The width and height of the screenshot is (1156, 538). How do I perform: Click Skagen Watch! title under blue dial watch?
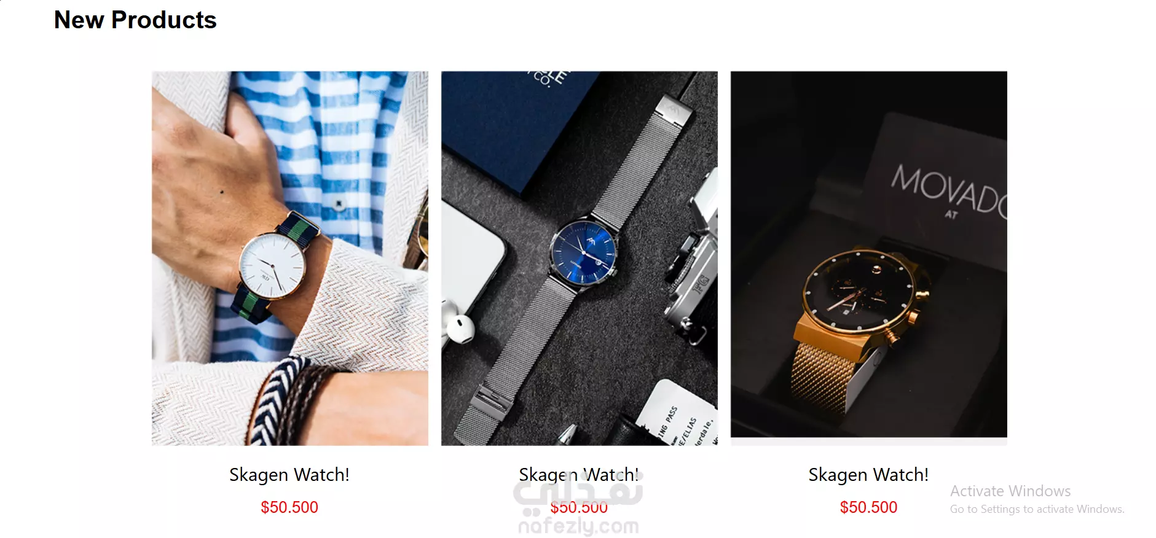point(579,475)
